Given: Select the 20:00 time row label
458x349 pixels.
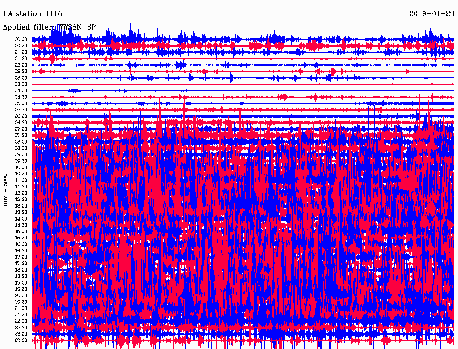Looking at the screenshot, I should [21, 296].
